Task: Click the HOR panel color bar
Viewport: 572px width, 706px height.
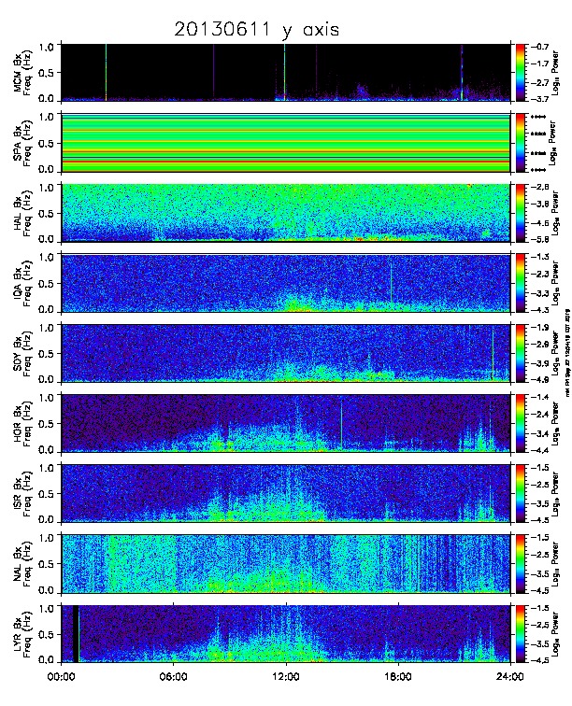Action: (x=521, y=423)
